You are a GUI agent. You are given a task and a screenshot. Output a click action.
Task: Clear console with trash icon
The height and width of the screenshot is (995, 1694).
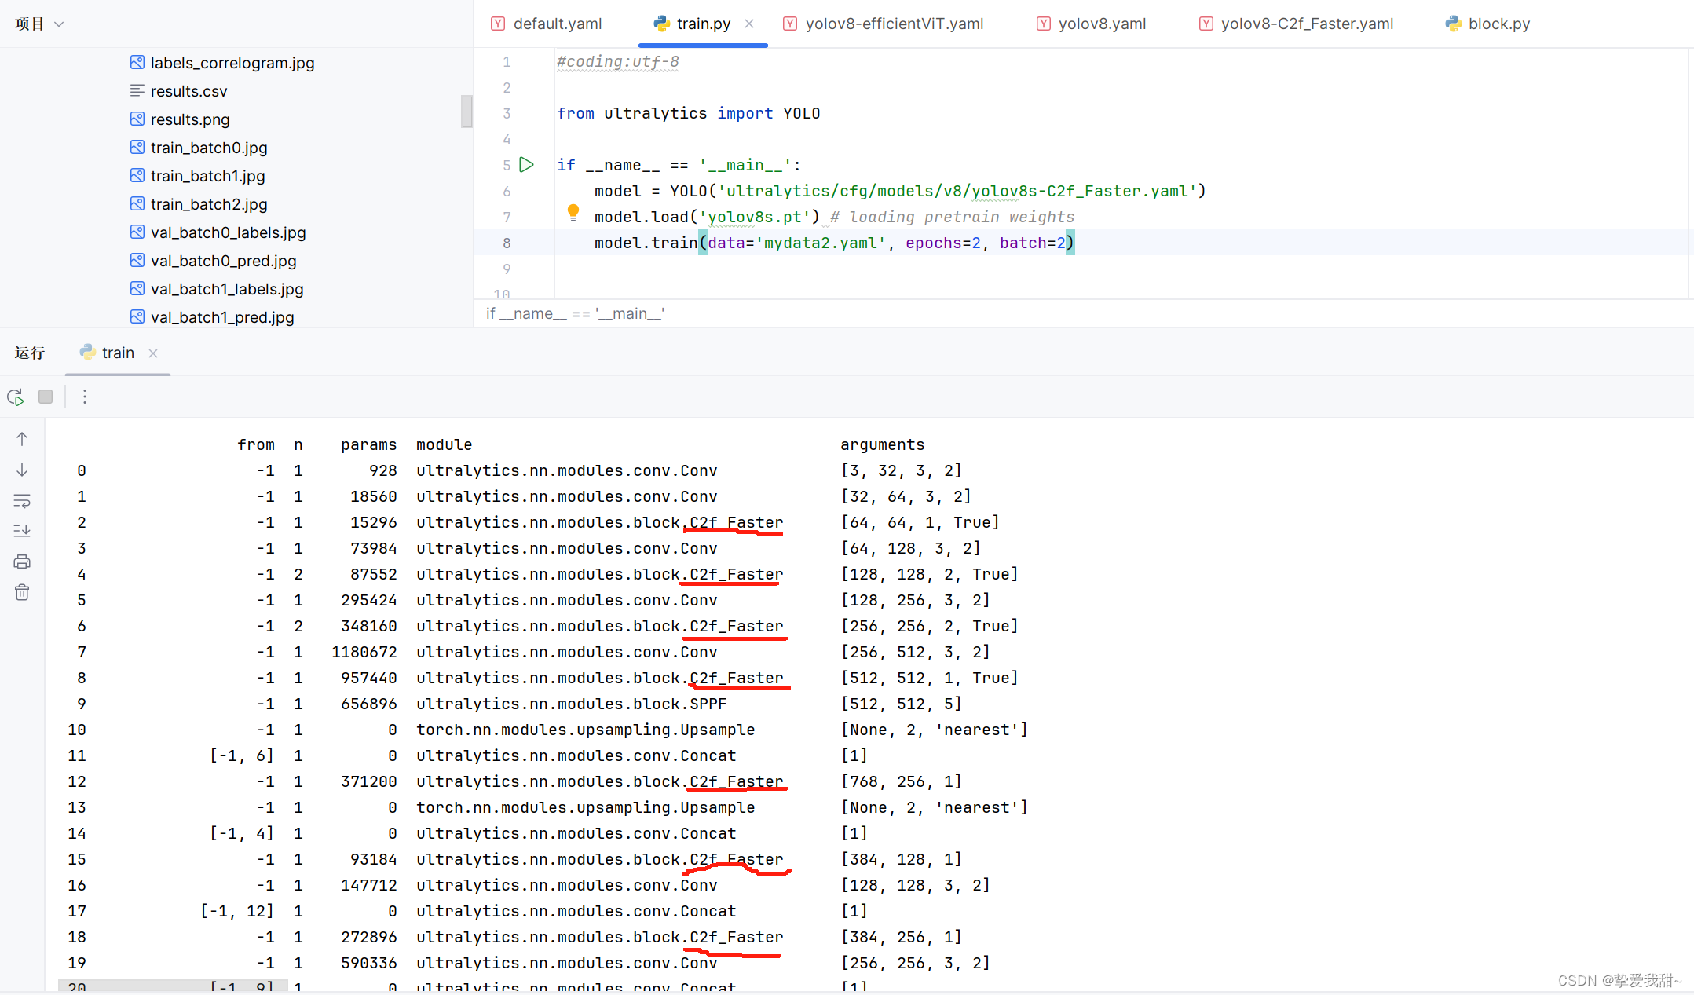[x=22, y=592]
